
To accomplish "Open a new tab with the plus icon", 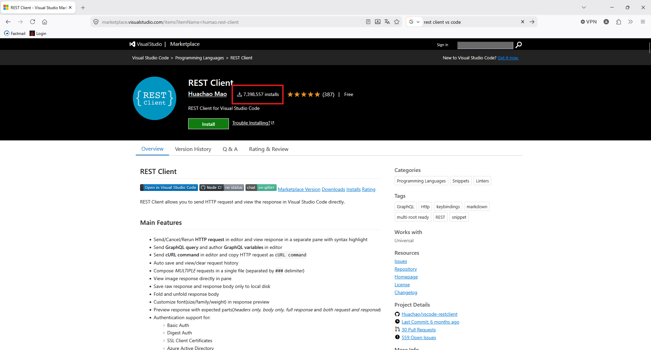I will (x=83, y=7).
